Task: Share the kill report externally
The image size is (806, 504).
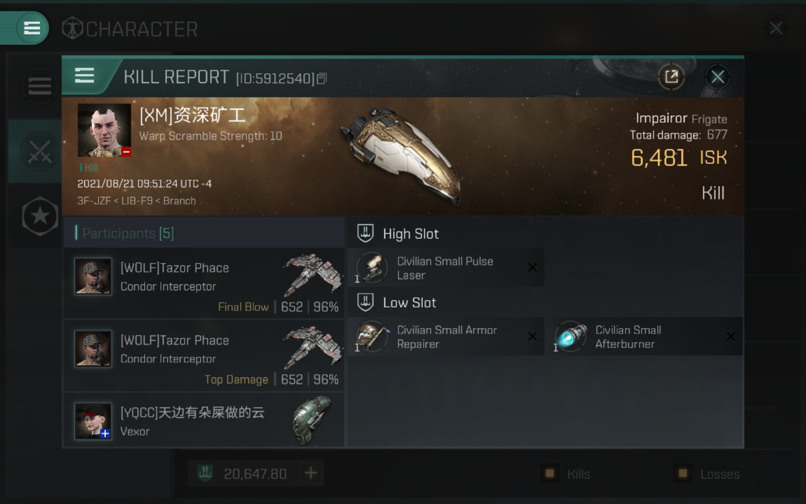Action: click(x=671, y=76)
